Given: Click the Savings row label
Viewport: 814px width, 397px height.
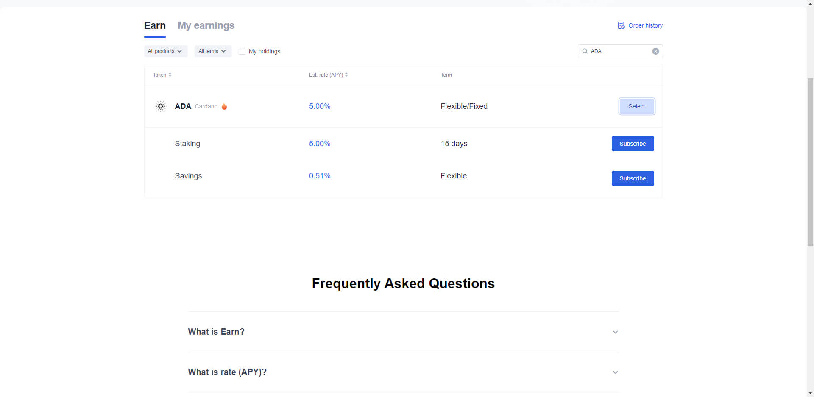Looking at the screenshot, I should click(188, 176).
